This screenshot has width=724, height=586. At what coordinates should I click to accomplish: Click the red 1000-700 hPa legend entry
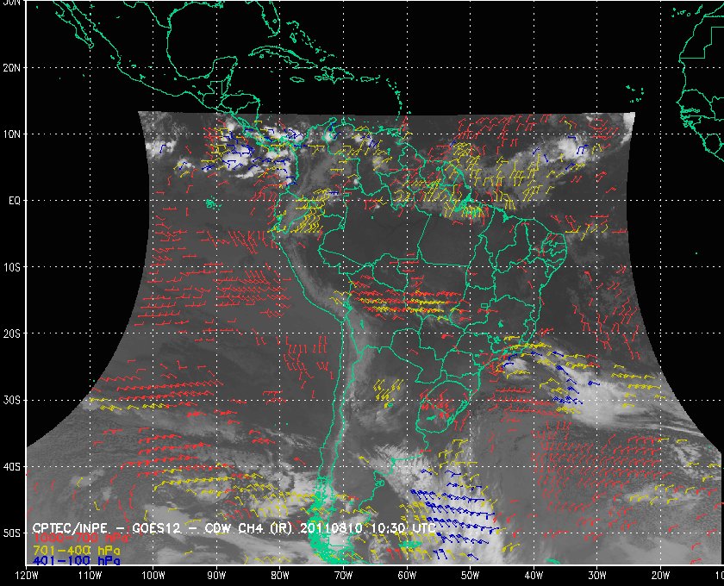click(x=80, y=539)
